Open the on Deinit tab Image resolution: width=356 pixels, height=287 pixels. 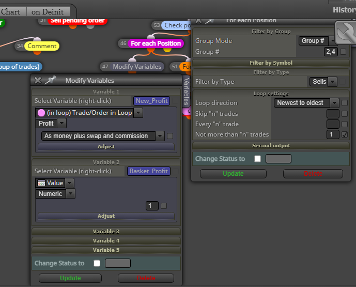click(x=48, y=12)
